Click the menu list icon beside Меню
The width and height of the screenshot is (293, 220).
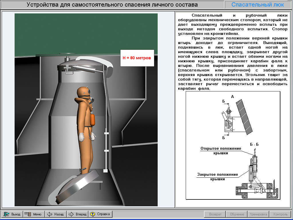point(28,214)
